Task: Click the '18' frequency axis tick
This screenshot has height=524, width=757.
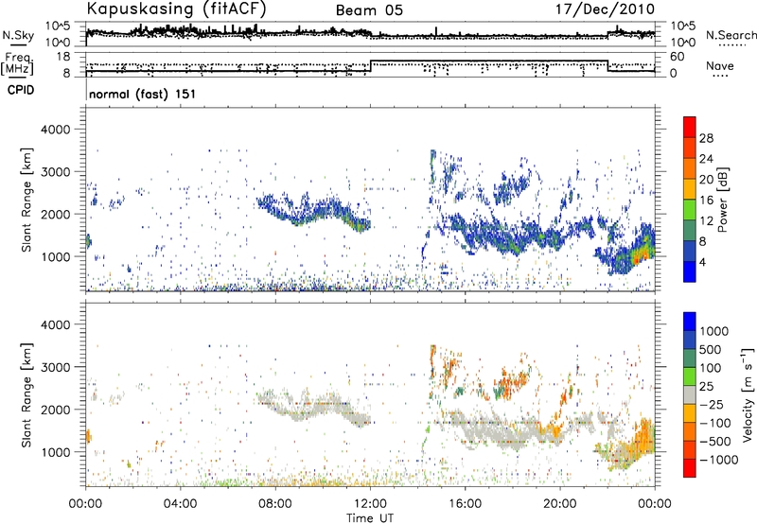Action: 63,57
